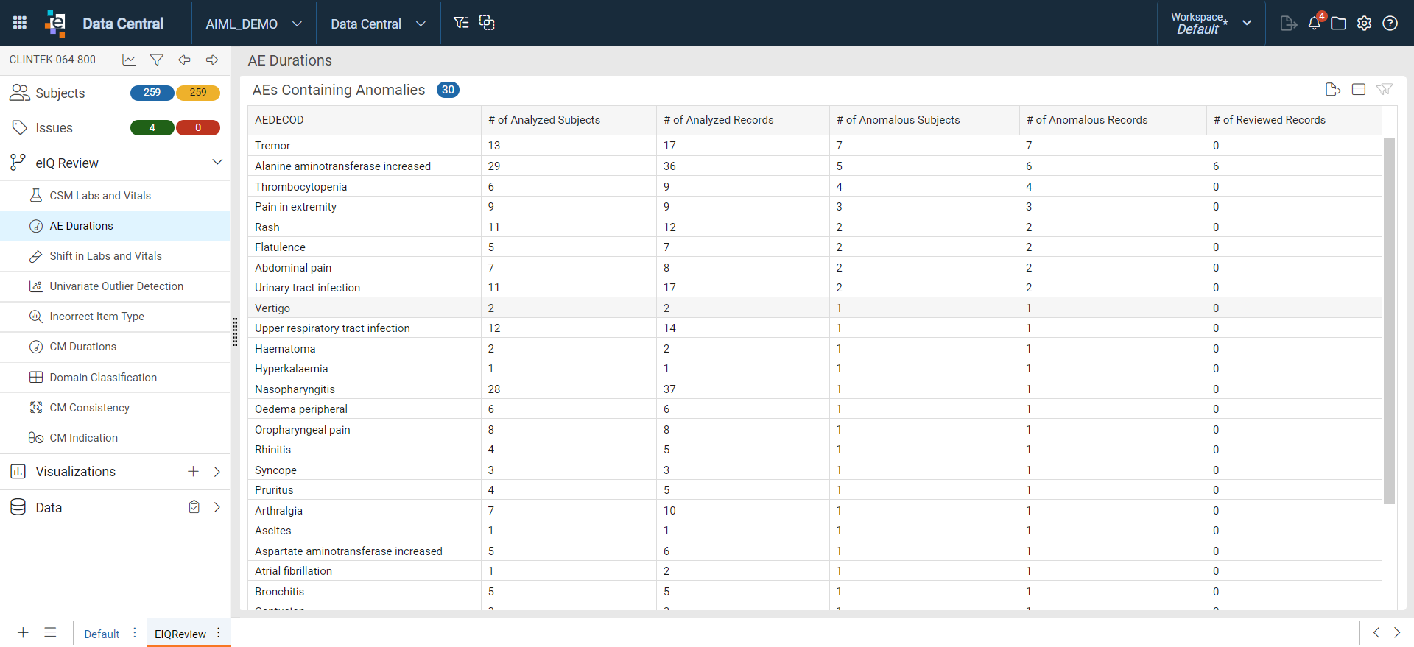
Task: Open the help question mark icon
Action: [1390, 23]
